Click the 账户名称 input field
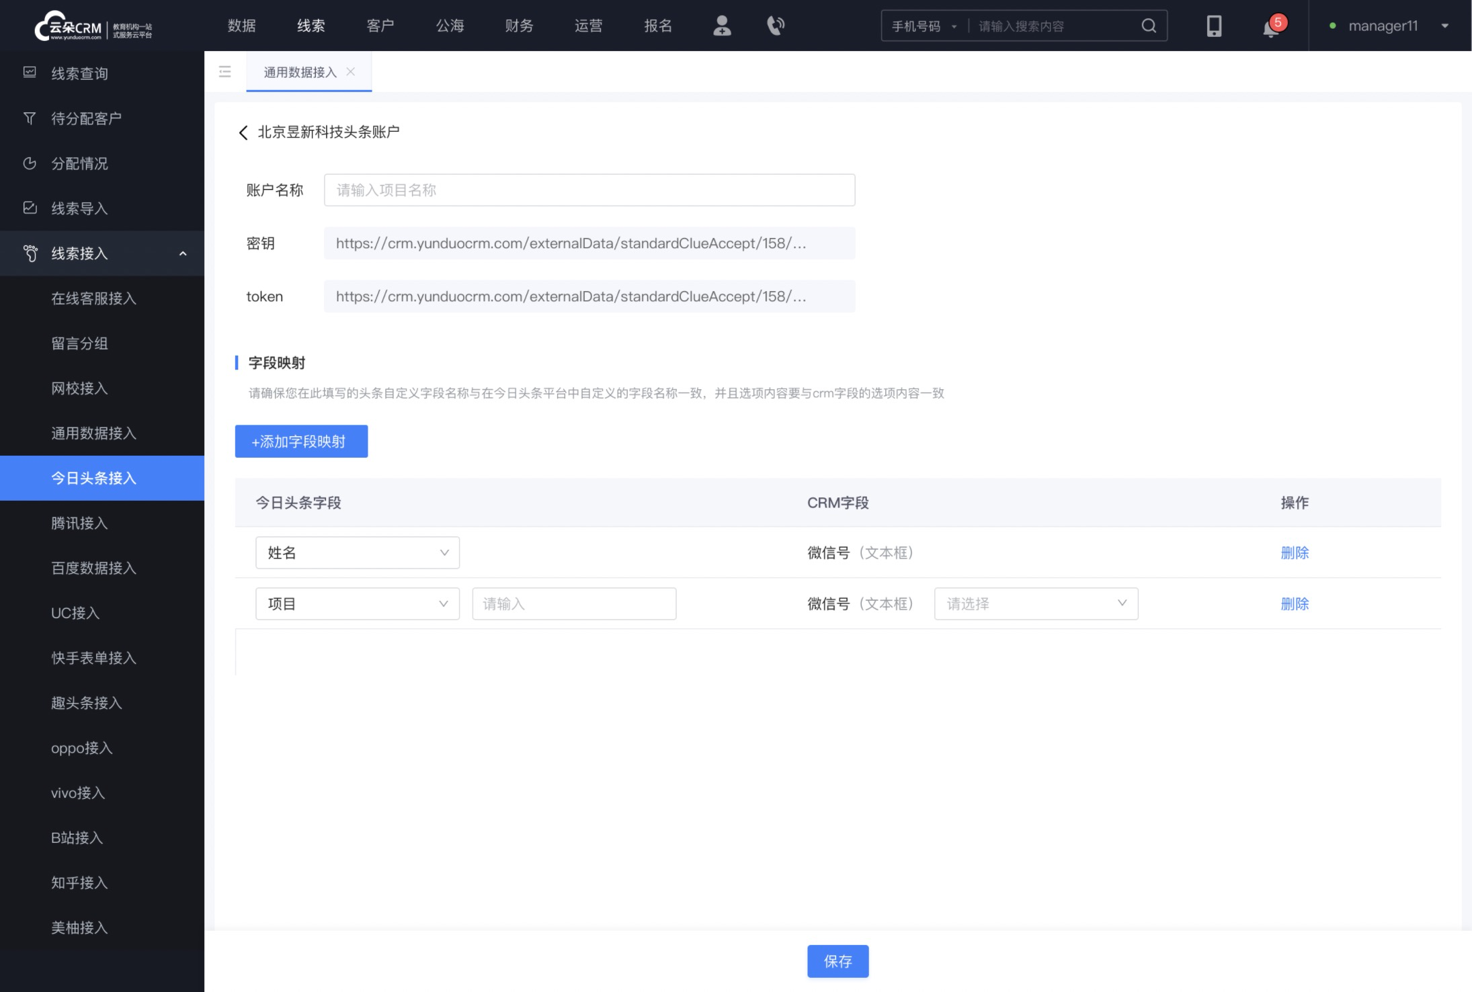Viewport: 1472px width, 992px height. (x=589, y=190)
